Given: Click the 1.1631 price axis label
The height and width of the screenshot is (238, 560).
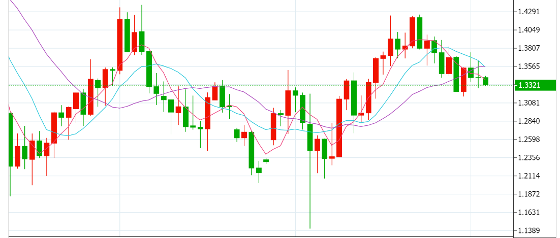Looking at the screenshot, I should 528,212.
